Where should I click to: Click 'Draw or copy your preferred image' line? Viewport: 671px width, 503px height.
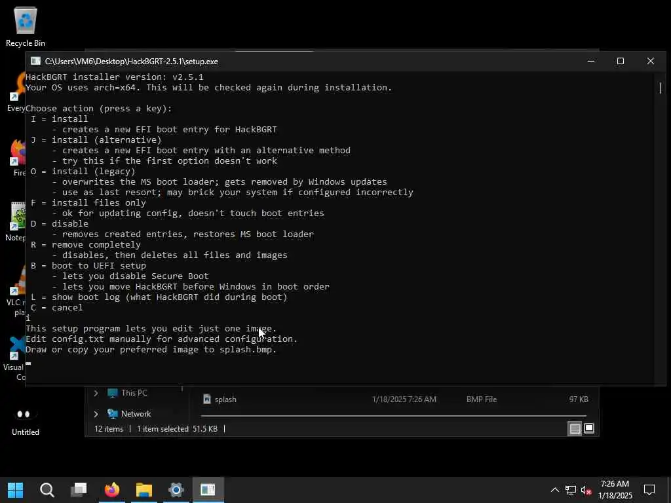pos(151,350)
